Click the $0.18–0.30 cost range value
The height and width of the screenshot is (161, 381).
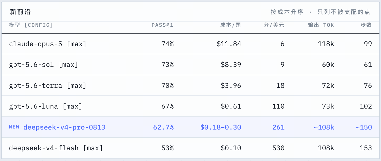221,127
